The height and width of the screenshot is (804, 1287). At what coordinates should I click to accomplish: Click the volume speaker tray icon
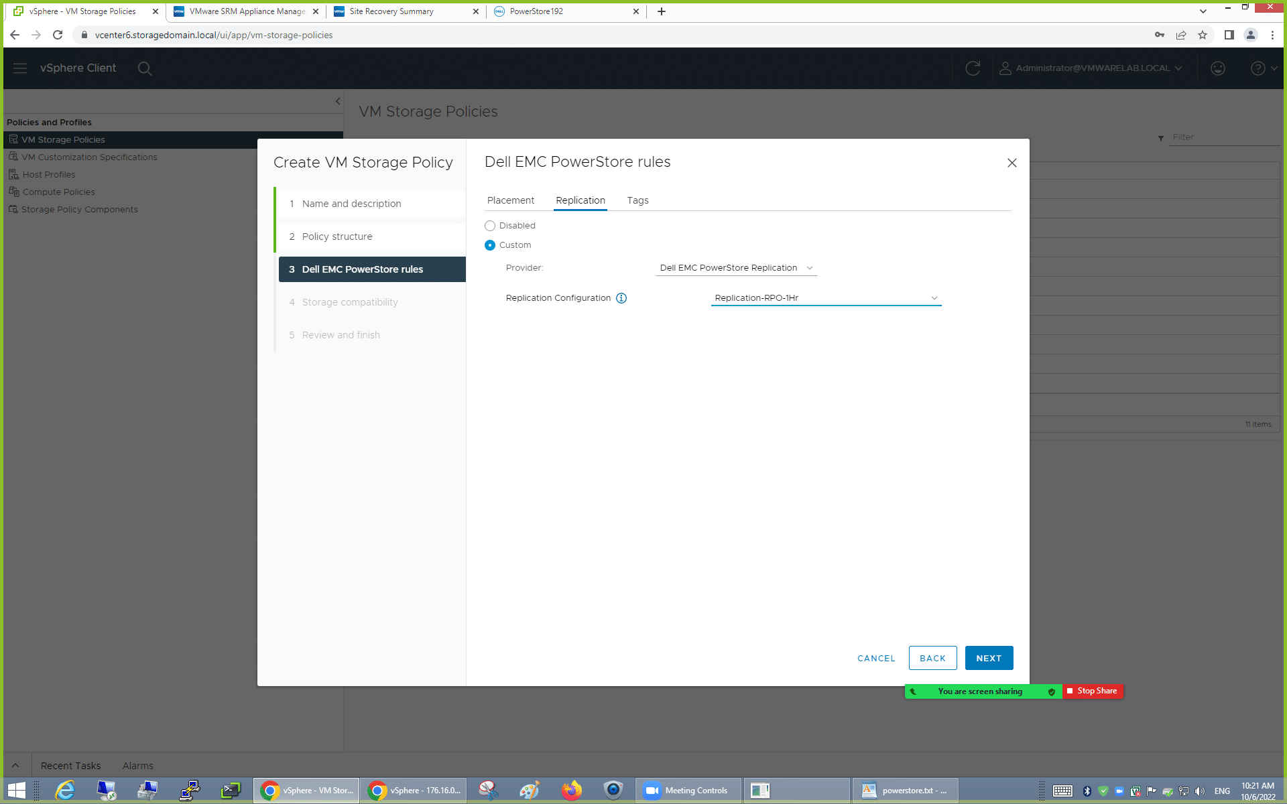click(x=1200, y=791)
